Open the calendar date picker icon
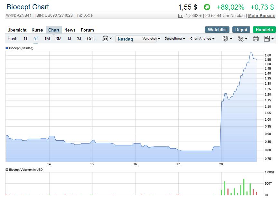 pyautogui.click(x=104, y=39)
